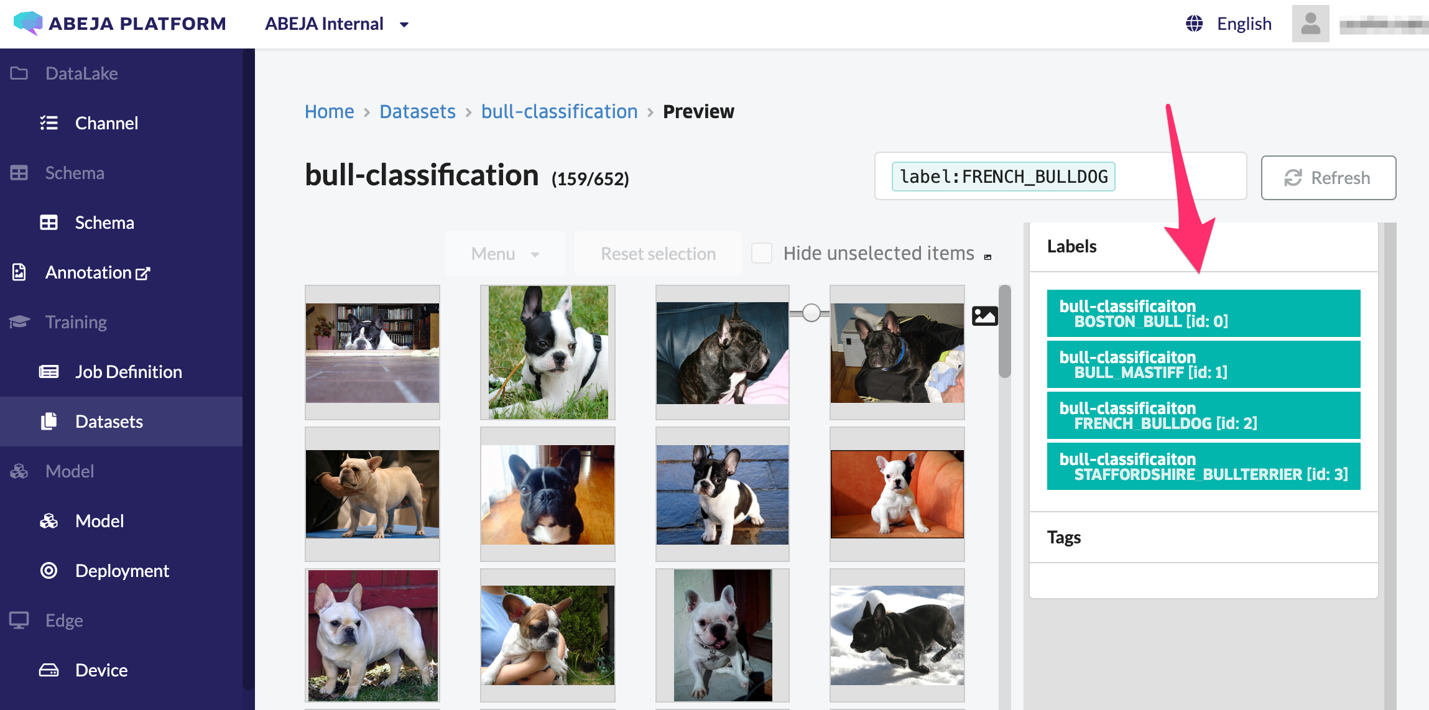Screen dimensions: 1429x710
Task: Go to Datasets breadcrumb link
Action: tap(417, 111)
